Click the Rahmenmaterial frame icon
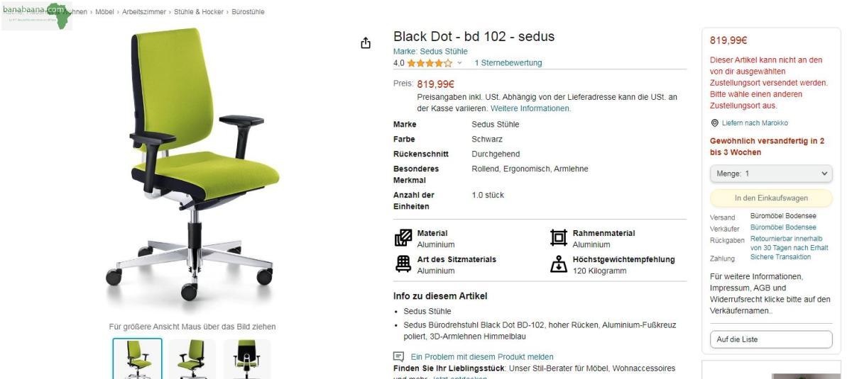The width and height of the screenshot is (852, 379). point(559,238)
